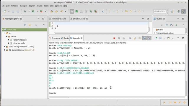
Task: Click the Open Task icon in toolbar
Action: click(56, 11)
